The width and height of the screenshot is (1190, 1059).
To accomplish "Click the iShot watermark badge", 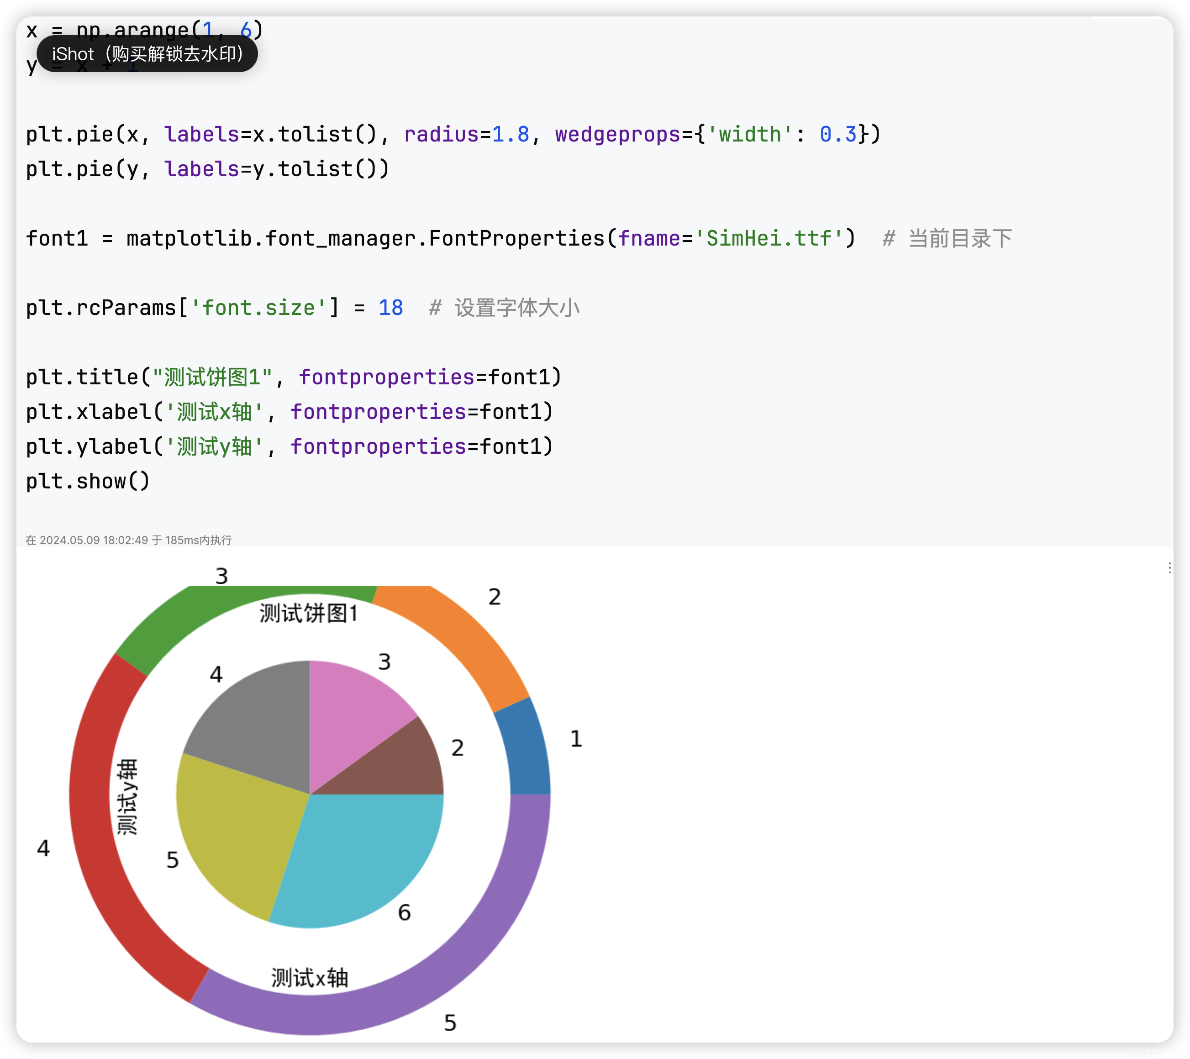I will click(147, 54).
